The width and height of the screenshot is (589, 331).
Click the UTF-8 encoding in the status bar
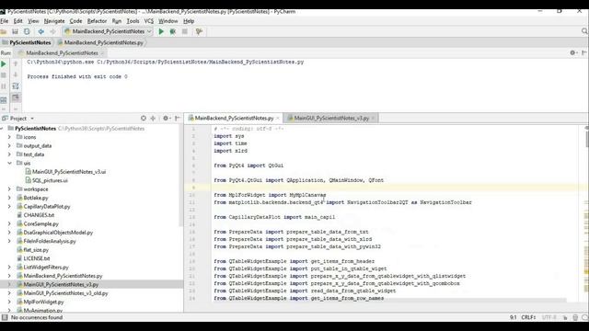pos(549,317)
